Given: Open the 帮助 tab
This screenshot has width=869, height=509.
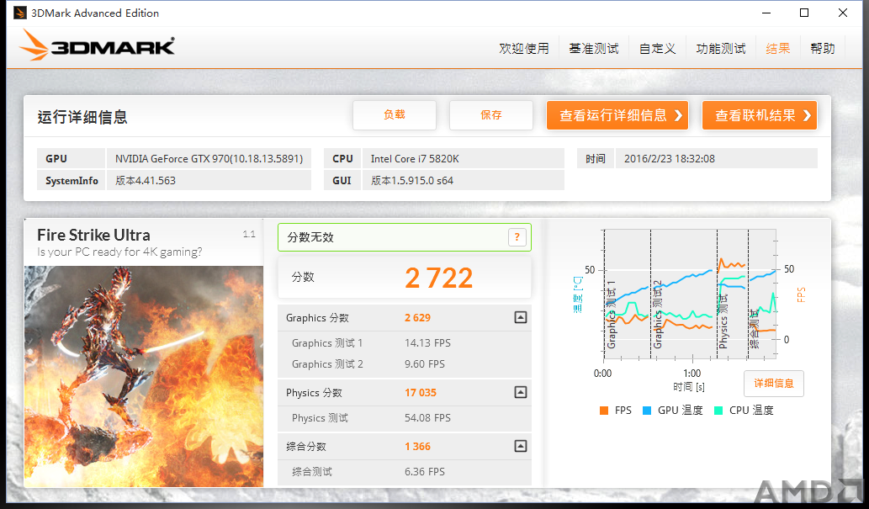Looking at the screenshot, I should pos(823,49).
